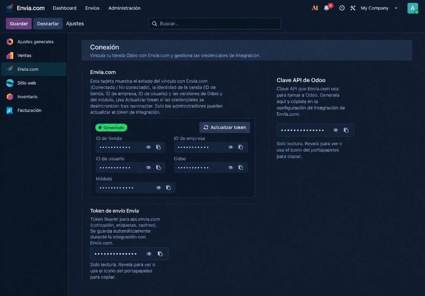This screenshot has width=425, height=296.
Task: Click the ID de empresa label
Action: 189,138
